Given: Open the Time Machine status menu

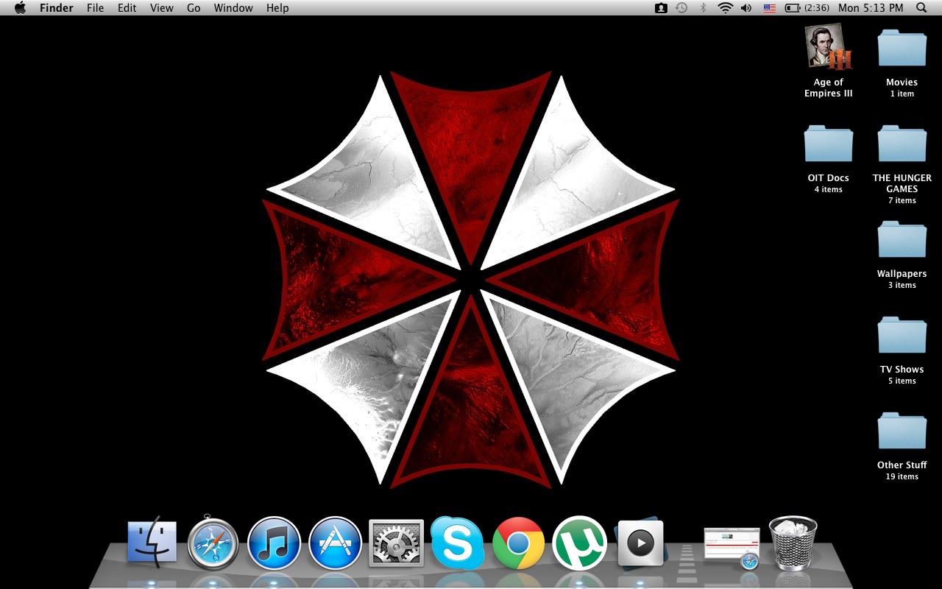Looking at the screenshot, I should pos(682,8).
